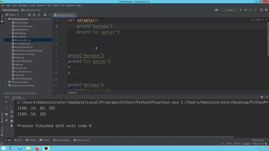Open the setler run configuration dropdown
Image resolution: width=269 pixels, height=151 pixels.
[x=230, y=10]
